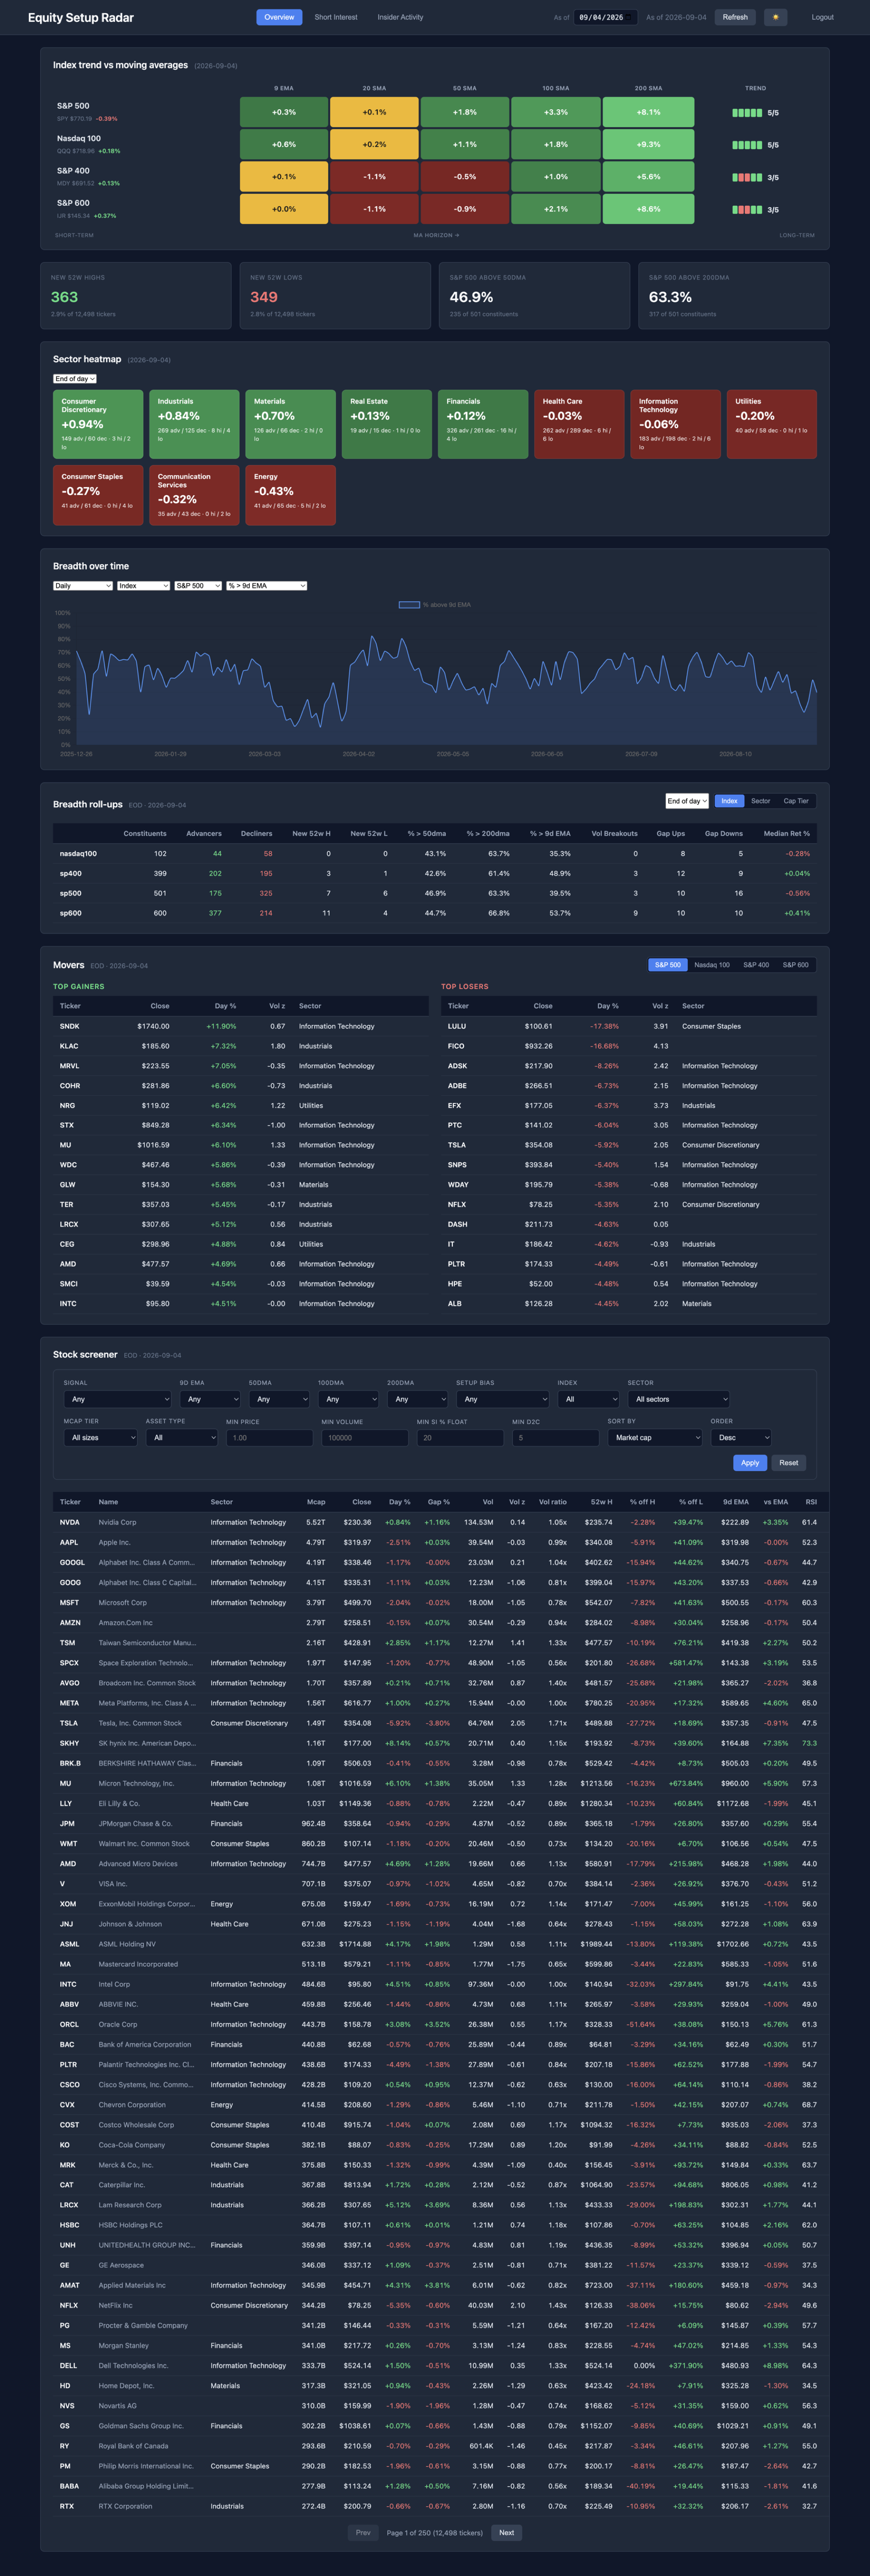
Task: Click the 'Vol ratio' column header
Action: pyautogui.click(x=552, y=1502)
